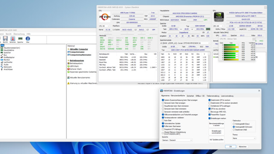Click the Monitor tree icon
Screen dimensions: 274x154
(2, 60)
